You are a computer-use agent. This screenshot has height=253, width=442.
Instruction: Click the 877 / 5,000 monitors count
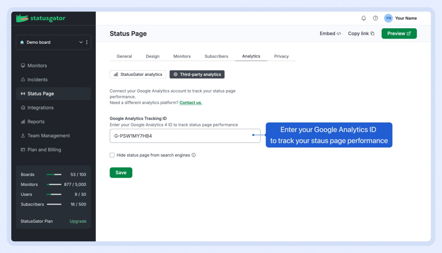[75, 184]
